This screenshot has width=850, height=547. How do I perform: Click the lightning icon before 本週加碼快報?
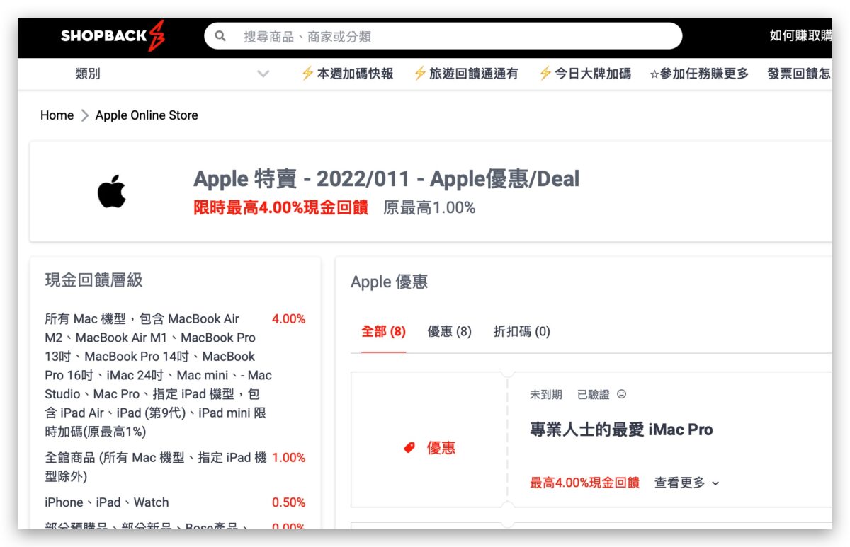coord(307,74)
